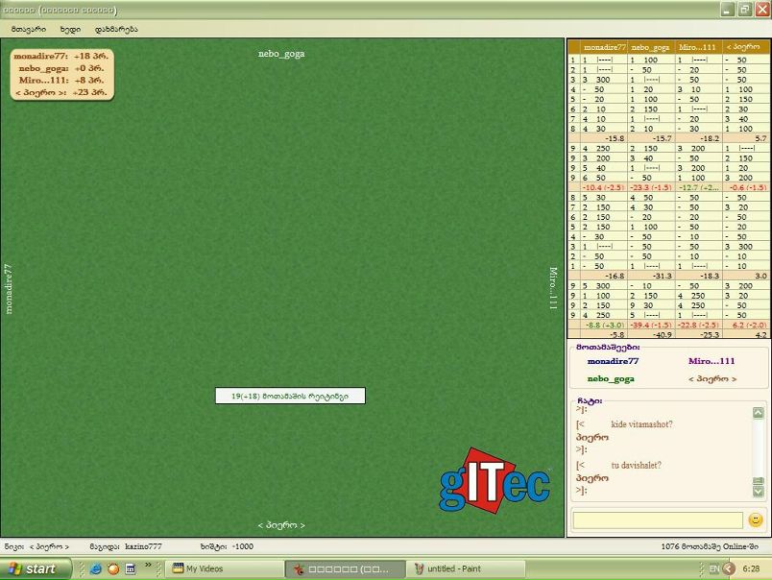This screenshot has height=580, width=772.
Task: Click the 19(+18) player rating tooltip box
Action: (289, 396)
